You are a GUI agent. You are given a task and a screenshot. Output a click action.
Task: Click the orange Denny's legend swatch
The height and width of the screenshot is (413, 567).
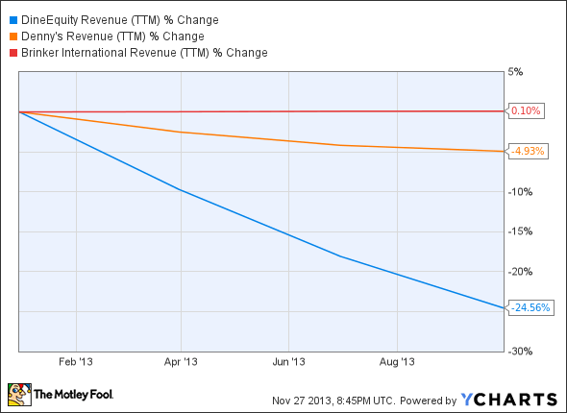(13, 36)
